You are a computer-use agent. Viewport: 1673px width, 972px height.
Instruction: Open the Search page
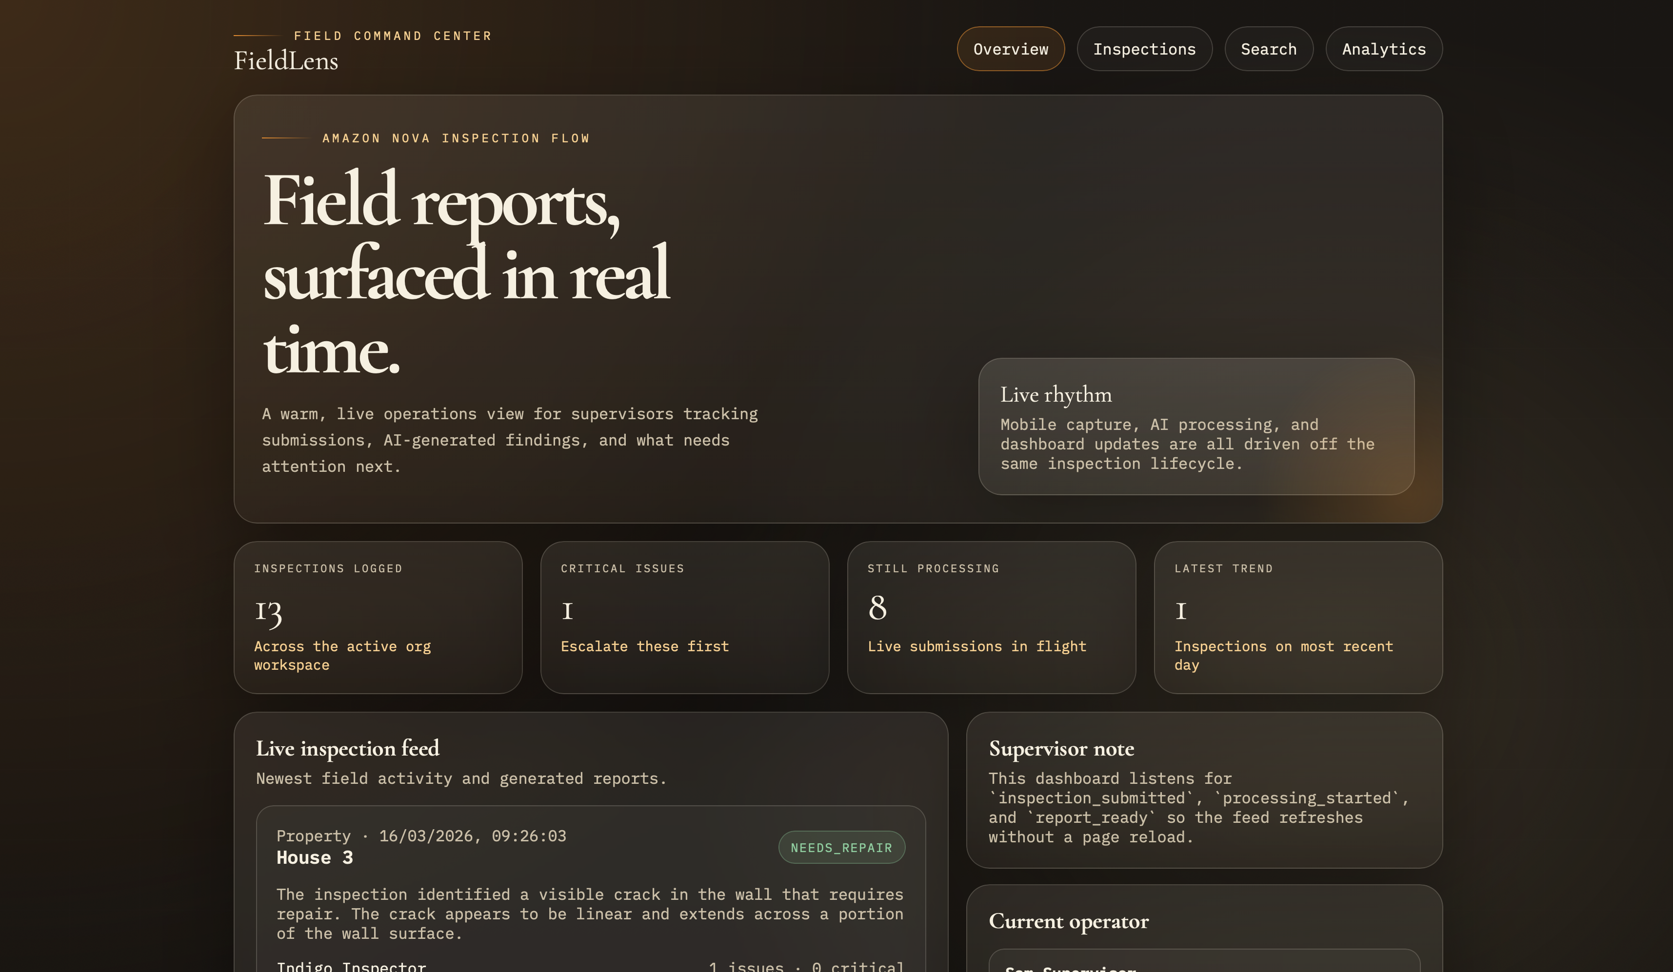tap(1268, 49)
